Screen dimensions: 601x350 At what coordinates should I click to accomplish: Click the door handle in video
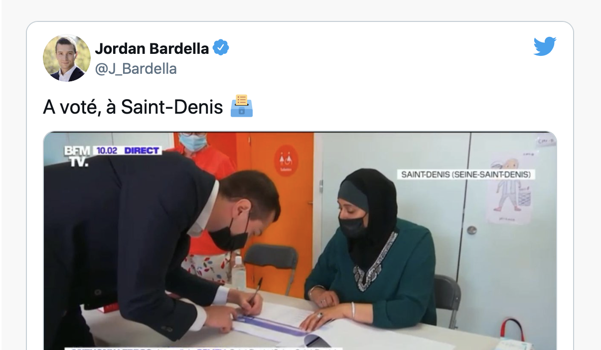(471, 230)
